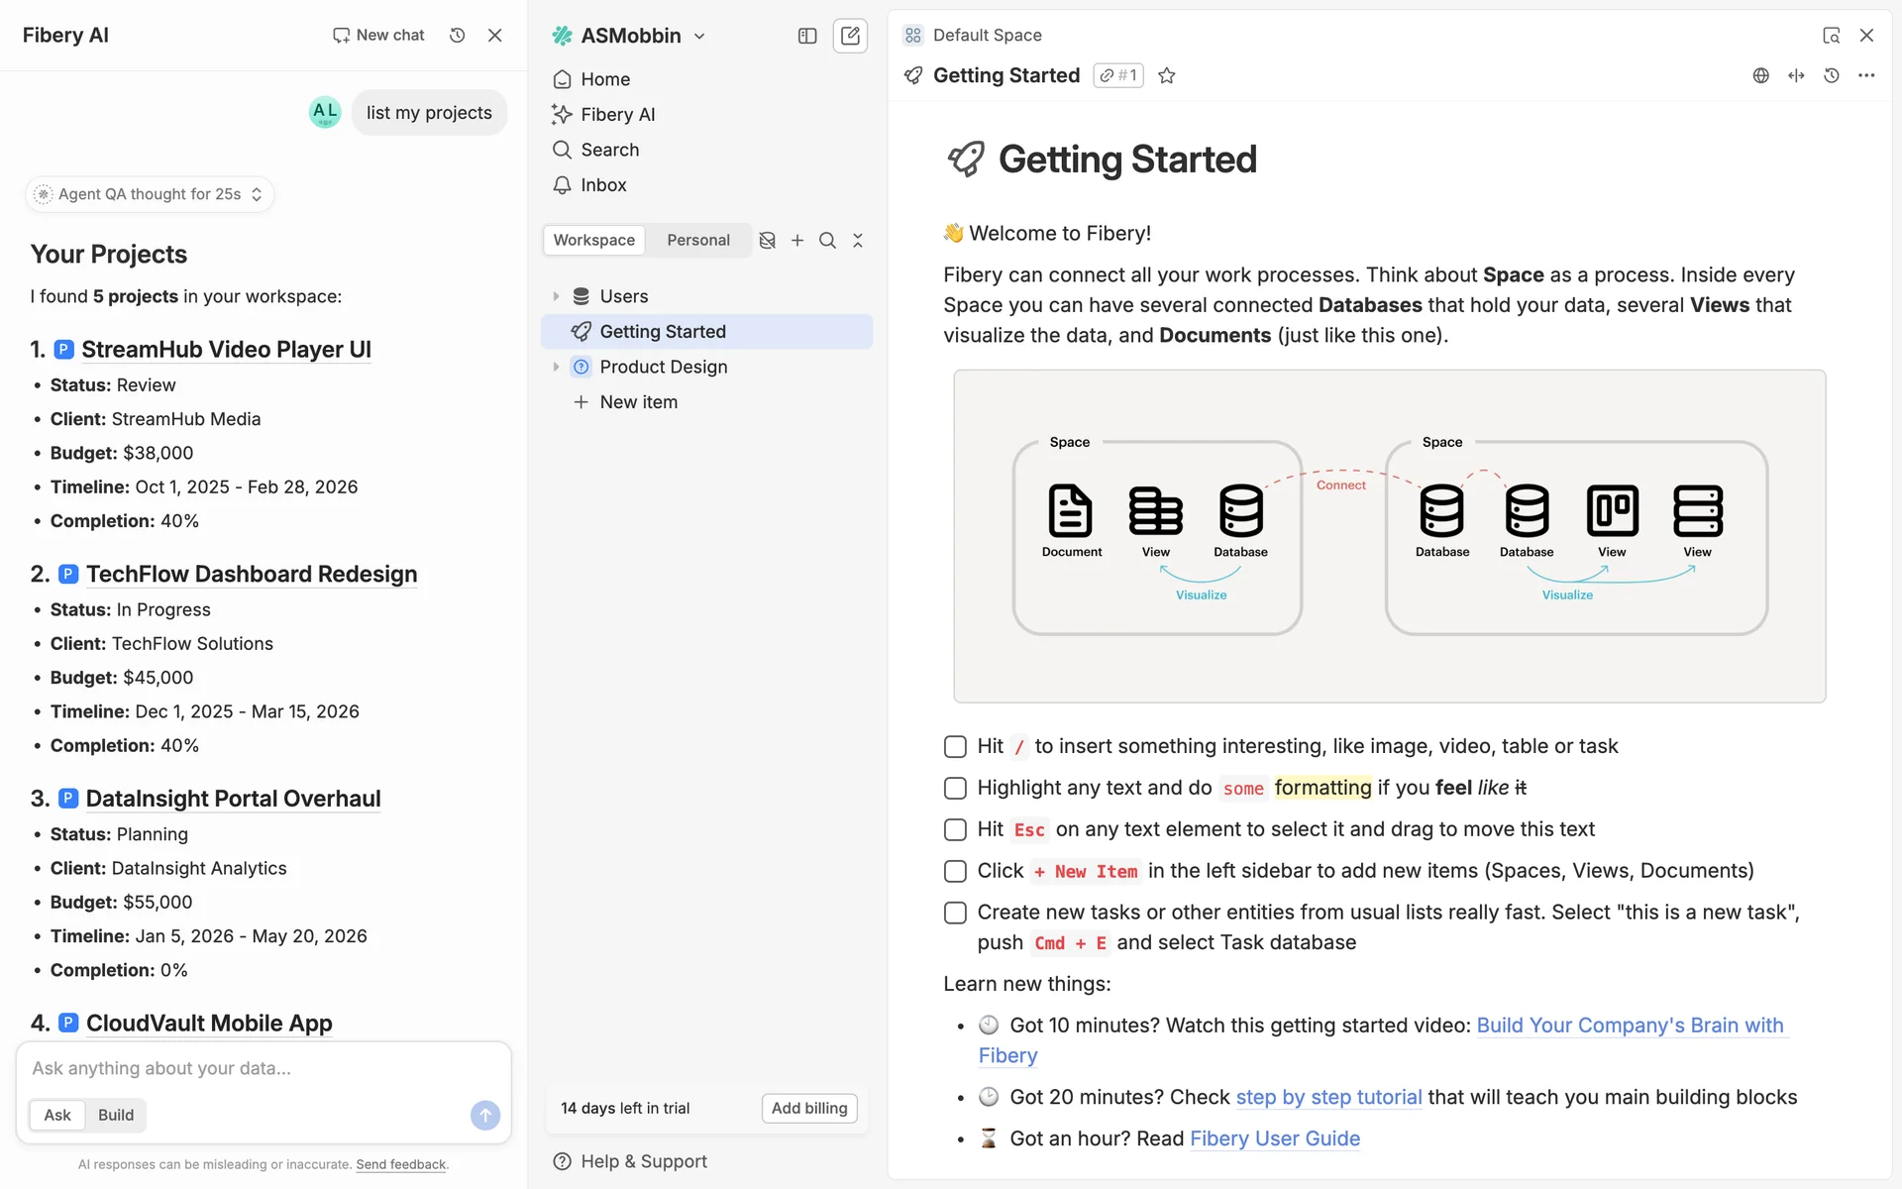Check the 'Highlight any text' checkbox
This screenshot has width=1902, height=1189.
tap(955, 789)
